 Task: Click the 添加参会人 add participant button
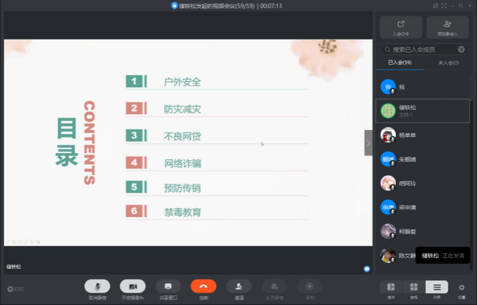pos(447,27)
